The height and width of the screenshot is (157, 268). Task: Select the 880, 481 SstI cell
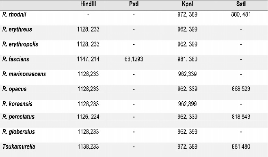(x=241, y=15)
